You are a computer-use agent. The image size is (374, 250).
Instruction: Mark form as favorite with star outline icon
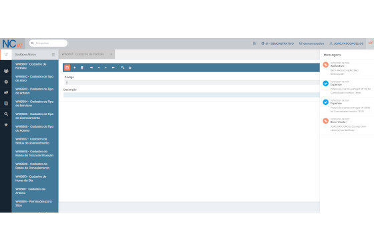pos(130,68)
